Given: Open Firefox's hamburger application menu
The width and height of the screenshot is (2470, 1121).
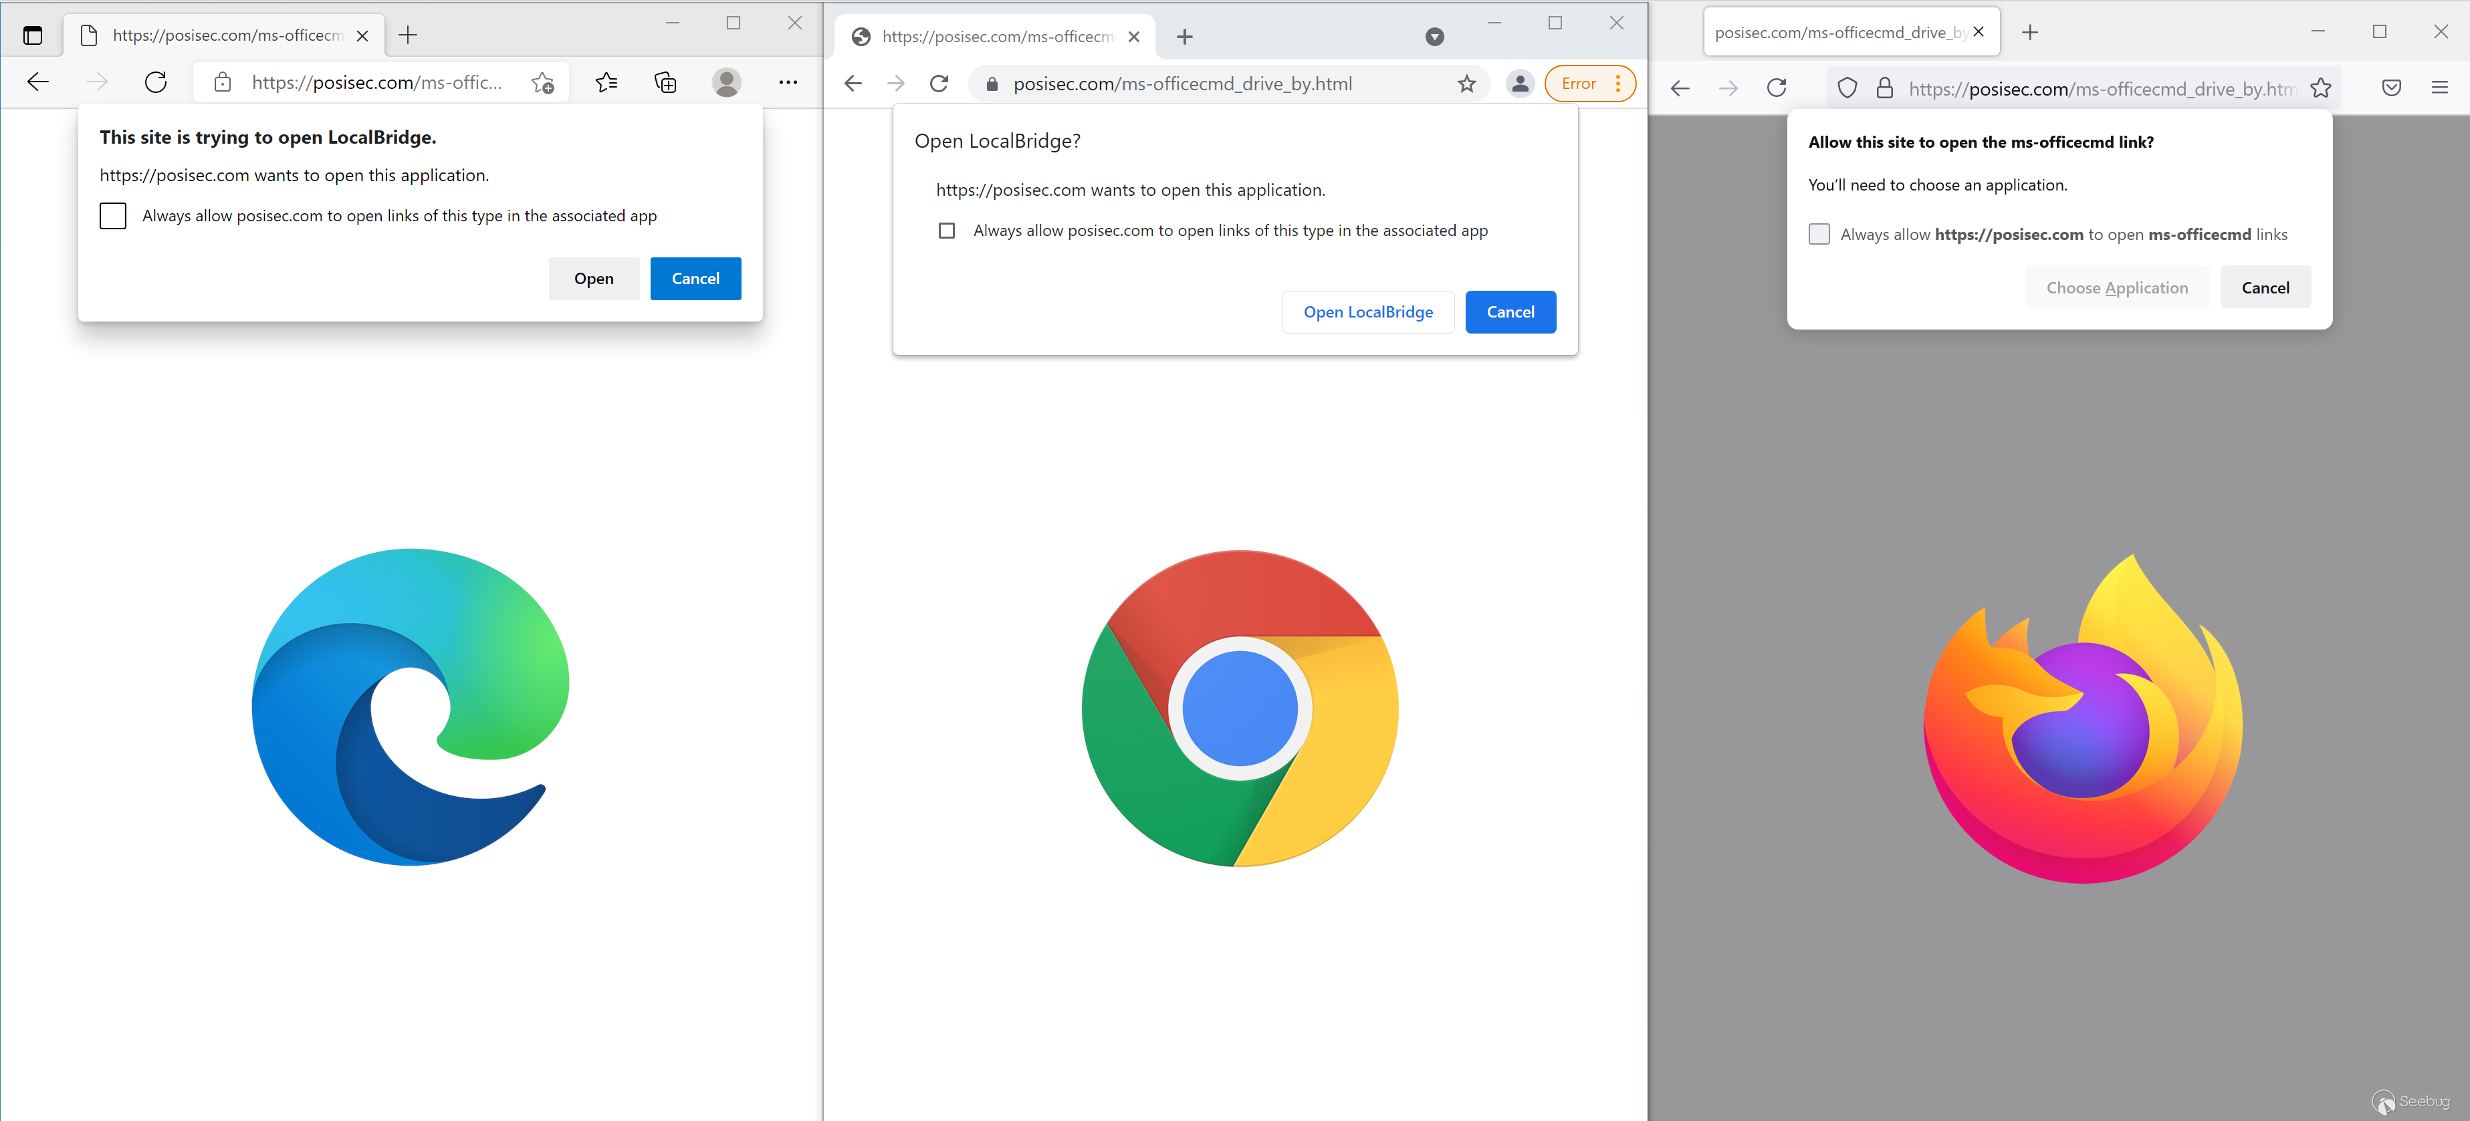Looking at the screenshot, I should (x=2441, y=88).
